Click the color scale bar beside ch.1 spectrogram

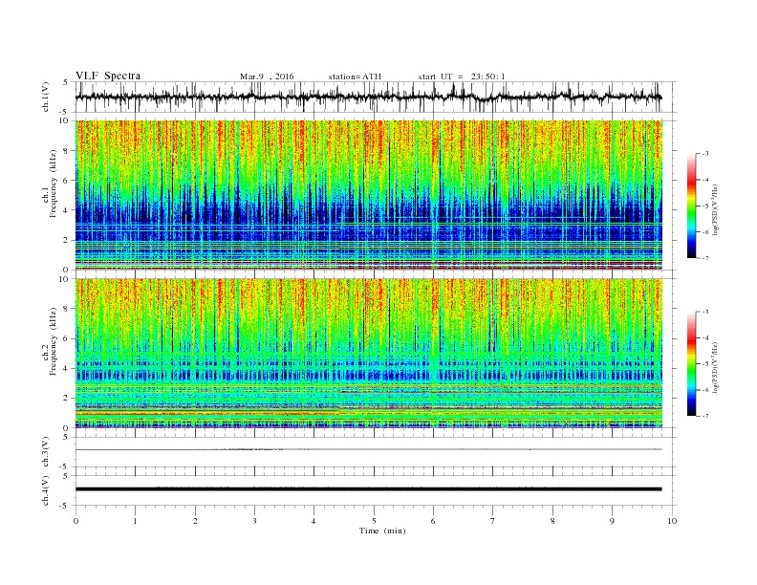click(691, 206)
